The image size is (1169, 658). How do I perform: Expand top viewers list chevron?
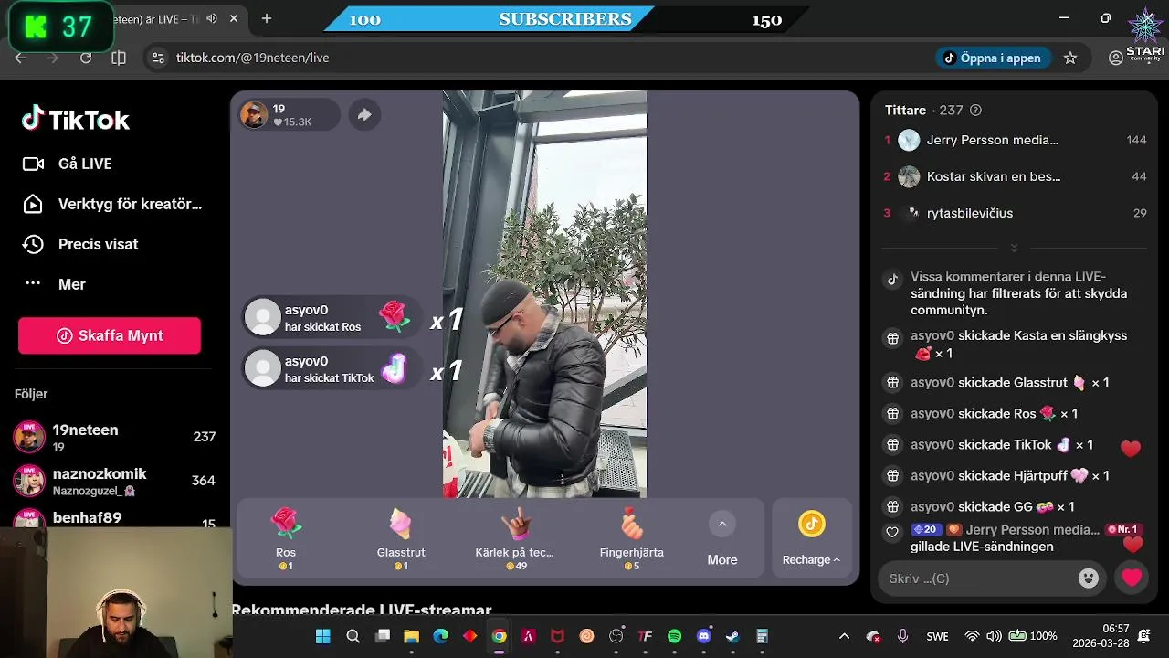pyautogui.click(x=1014, y=248)
